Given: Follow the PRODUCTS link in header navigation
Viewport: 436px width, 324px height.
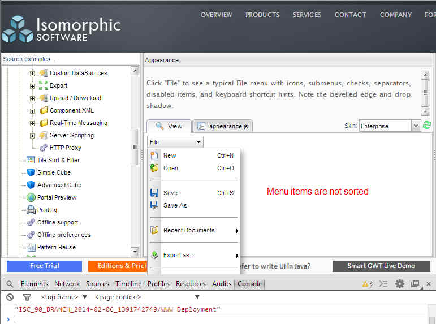Looking at the screenshot, I should 262,15.
